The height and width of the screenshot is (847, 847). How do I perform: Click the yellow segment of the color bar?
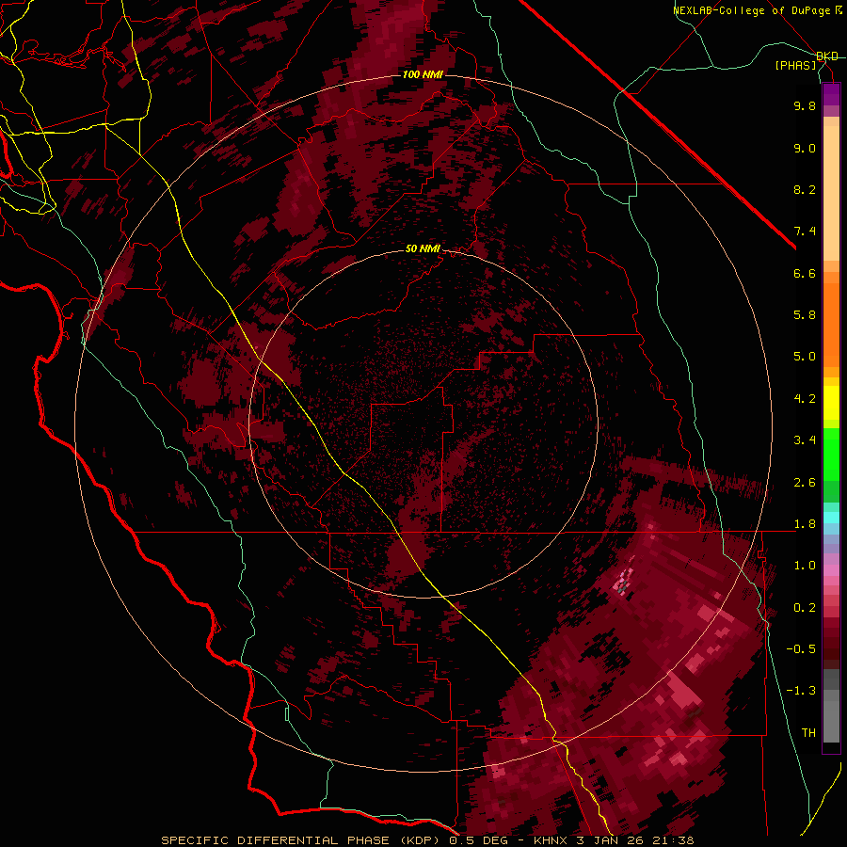(x=831, y=403)
